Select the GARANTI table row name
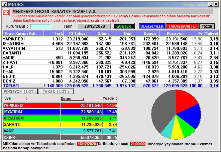This screenshot has height=152, width=221. tap(12, 53)
